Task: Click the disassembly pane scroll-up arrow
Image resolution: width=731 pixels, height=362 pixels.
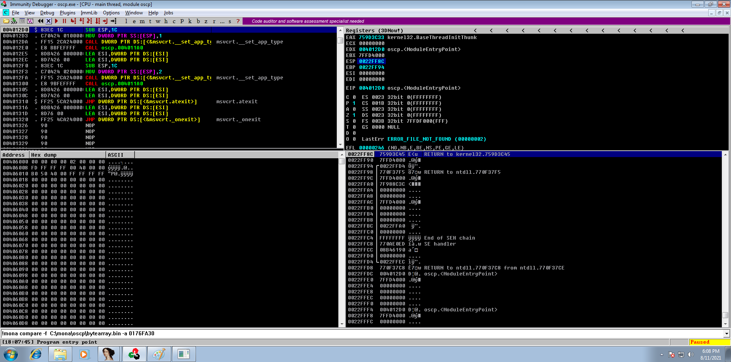Action: tap(340, 30)
